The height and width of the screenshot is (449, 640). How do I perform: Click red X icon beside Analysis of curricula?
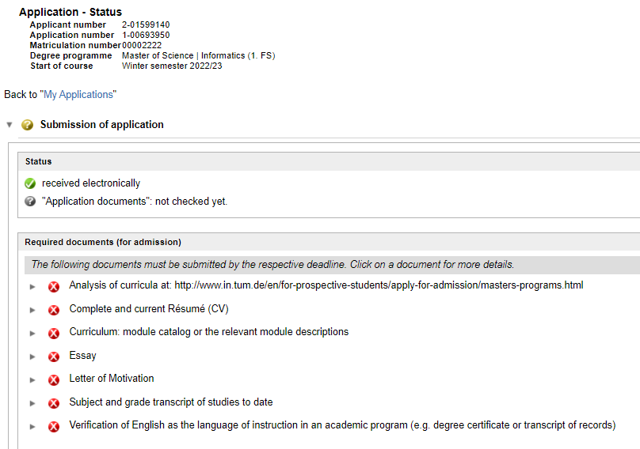tap(54, 286)
